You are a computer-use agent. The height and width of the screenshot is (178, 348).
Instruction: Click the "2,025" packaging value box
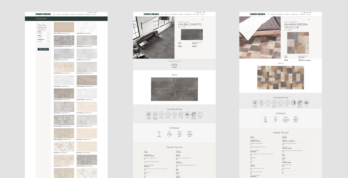pos(286,120)
